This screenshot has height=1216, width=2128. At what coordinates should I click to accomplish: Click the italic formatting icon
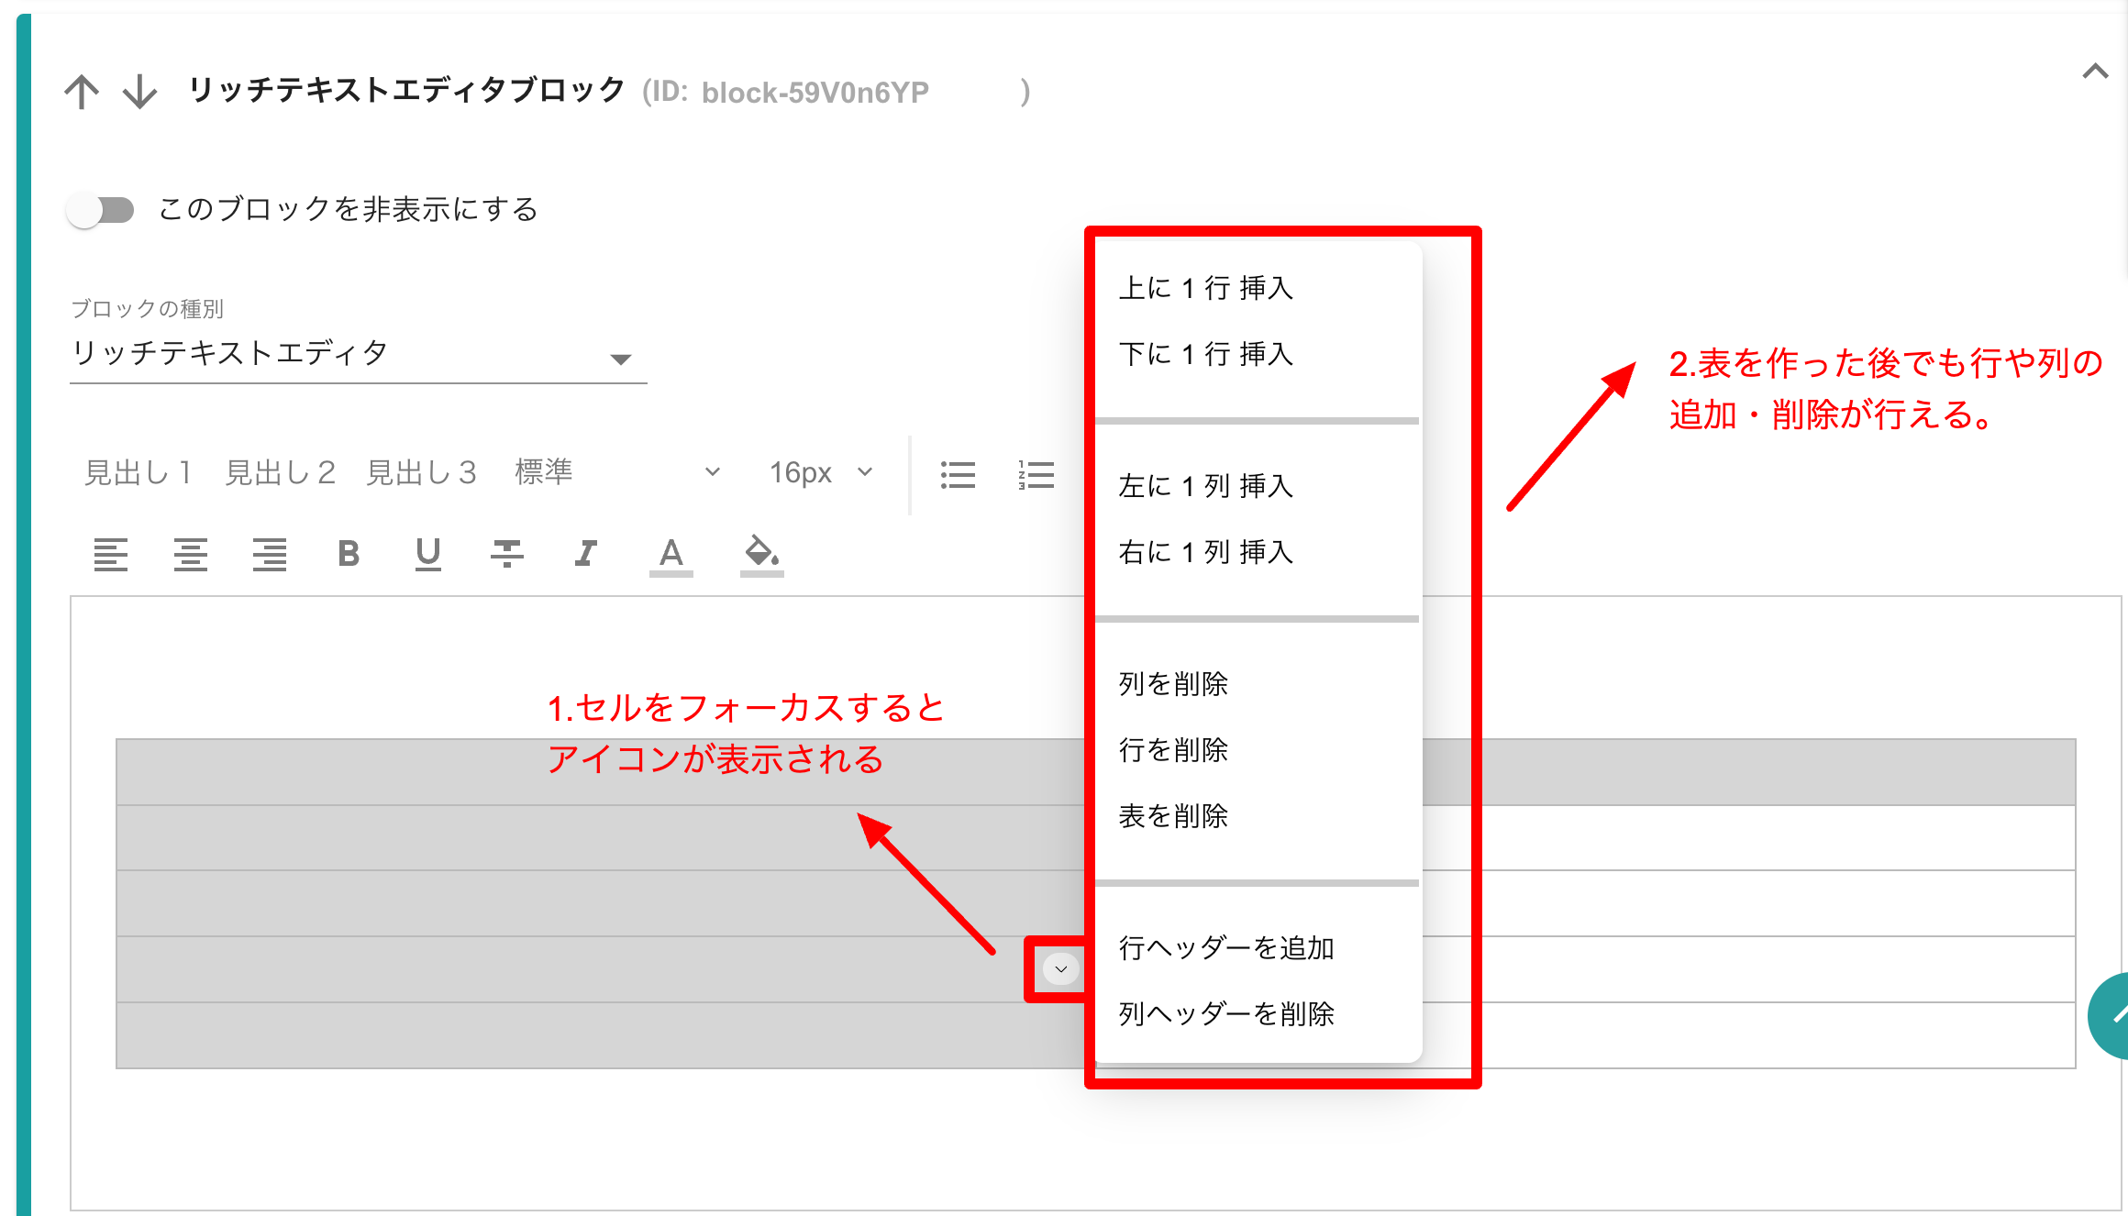coord(586,554)
